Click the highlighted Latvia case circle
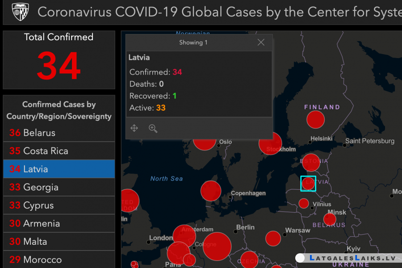The image size is (402, 268). tap(308, 184)
